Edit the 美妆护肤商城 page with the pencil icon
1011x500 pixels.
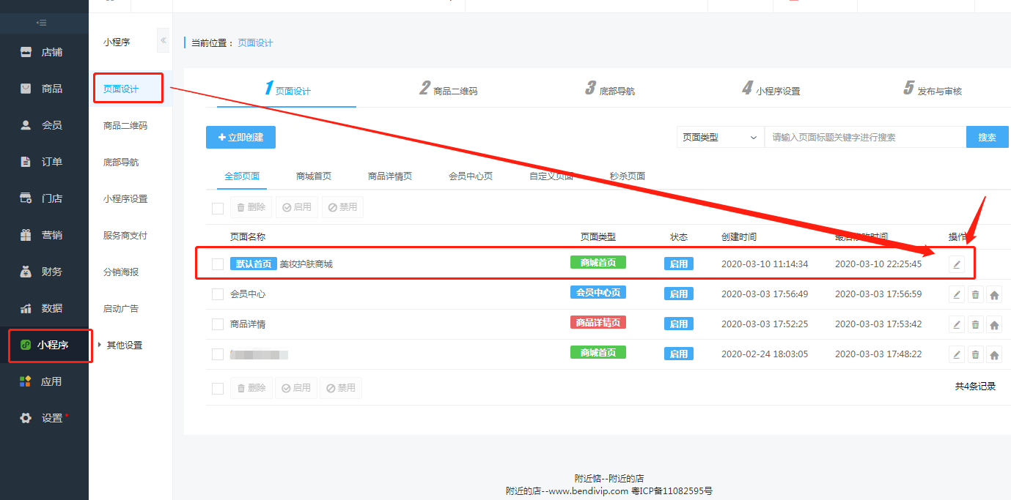pos(956,264)
